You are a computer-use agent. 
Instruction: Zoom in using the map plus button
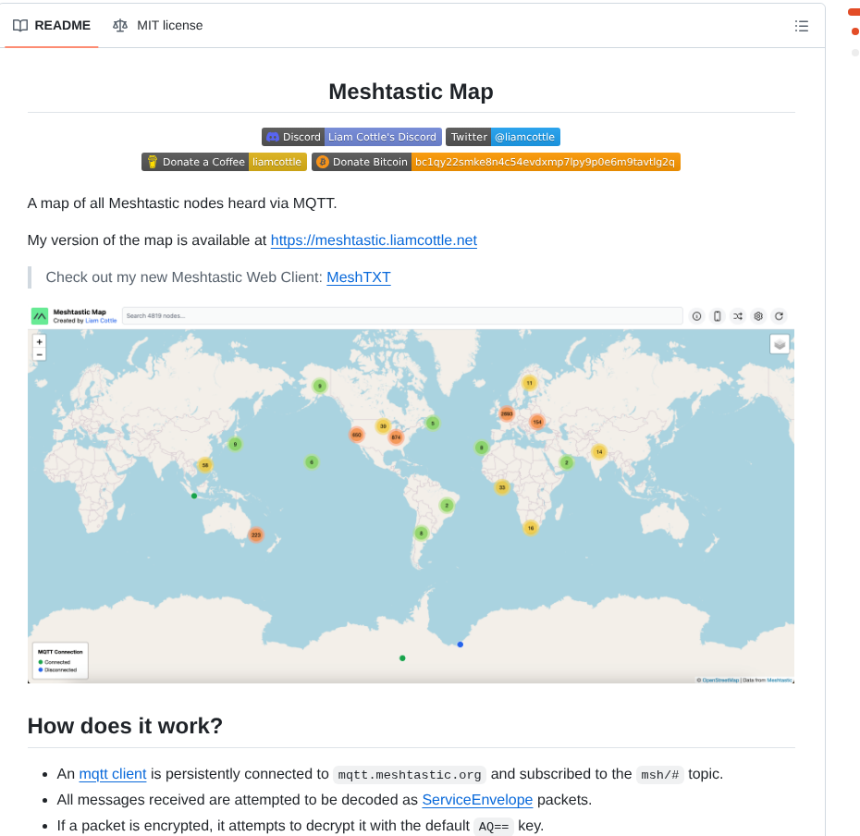pos(39,340)
